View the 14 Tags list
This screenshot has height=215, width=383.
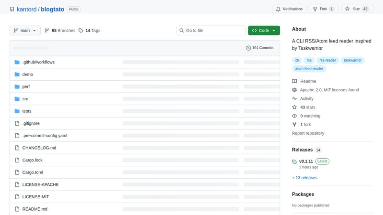pos(90,31)
